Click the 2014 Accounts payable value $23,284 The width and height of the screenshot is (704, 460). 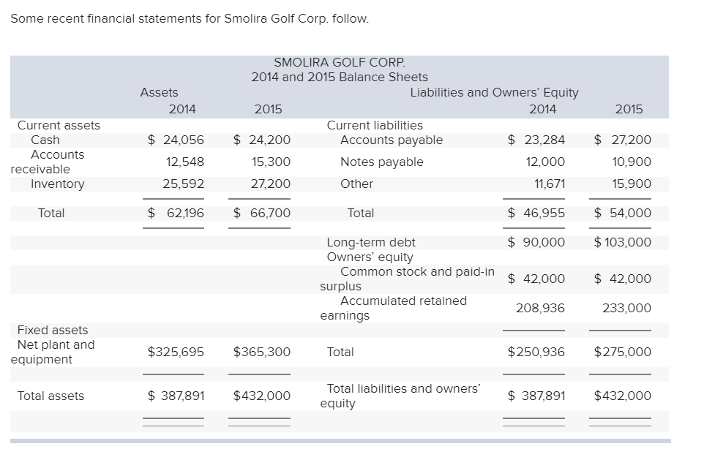click(536, 140)
